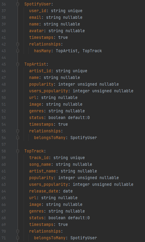Fold TopTrack relationships on line 70
Viewport: 145px width, 242px height.
[18, 231]
